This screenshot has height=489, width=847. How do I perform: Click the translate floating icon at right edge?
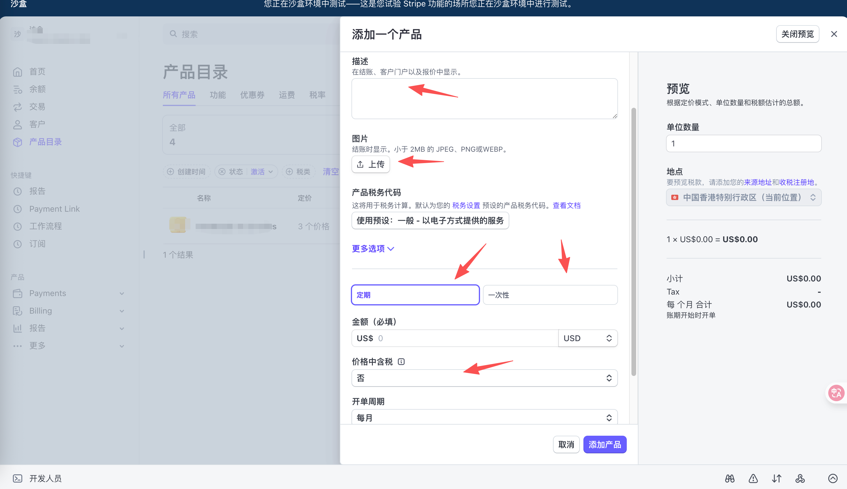pos(836,393)
